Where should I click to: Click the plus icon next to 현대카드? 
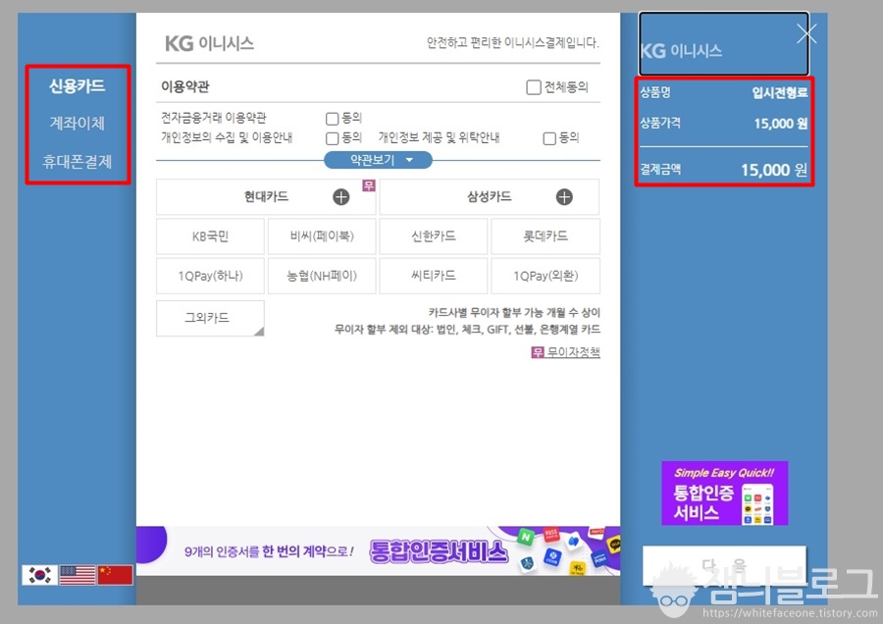click(x=340, y=196)
